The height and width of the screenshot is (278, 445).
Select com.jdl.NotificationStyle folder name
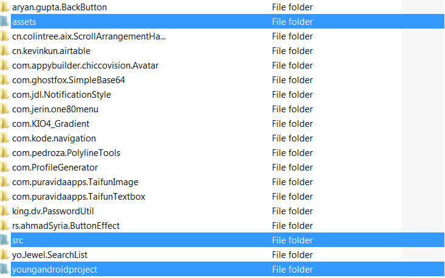tap(61, 95)
